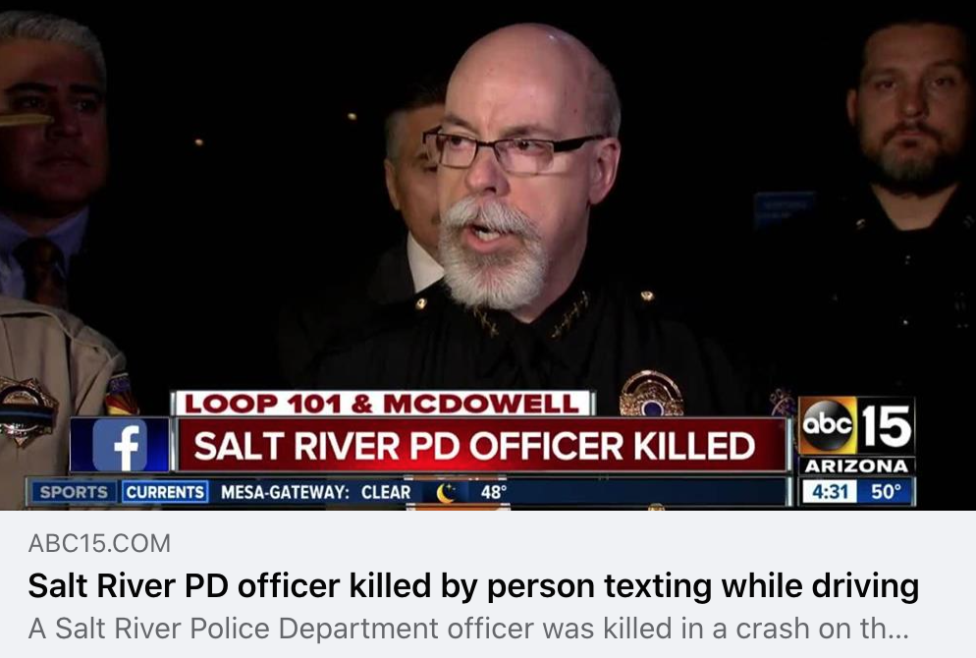Click the Facebook logo icon on the banner
This screenshot has width=976, height=658.
[120, 445]
